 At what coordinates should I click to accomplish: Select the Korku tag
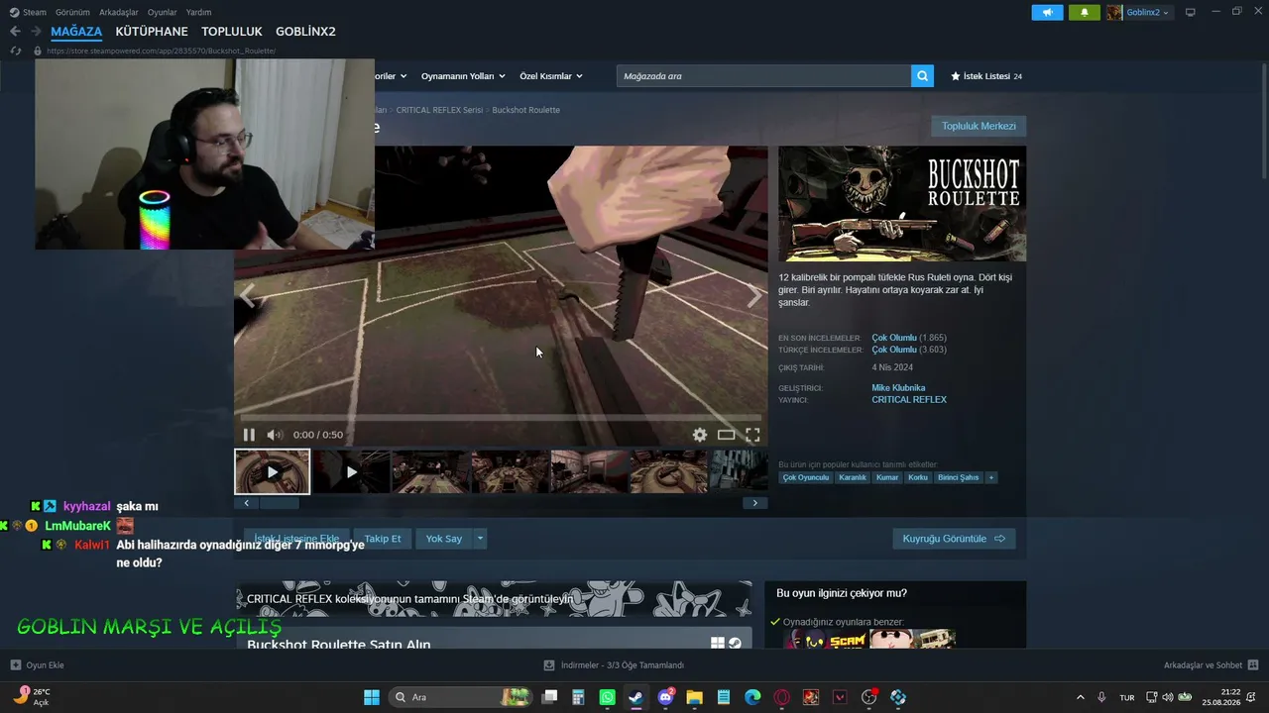click(918, 477)
